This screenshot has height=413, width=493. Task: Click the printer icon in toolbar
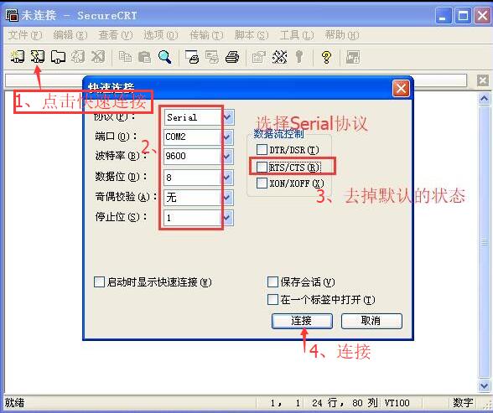[232, 57]
